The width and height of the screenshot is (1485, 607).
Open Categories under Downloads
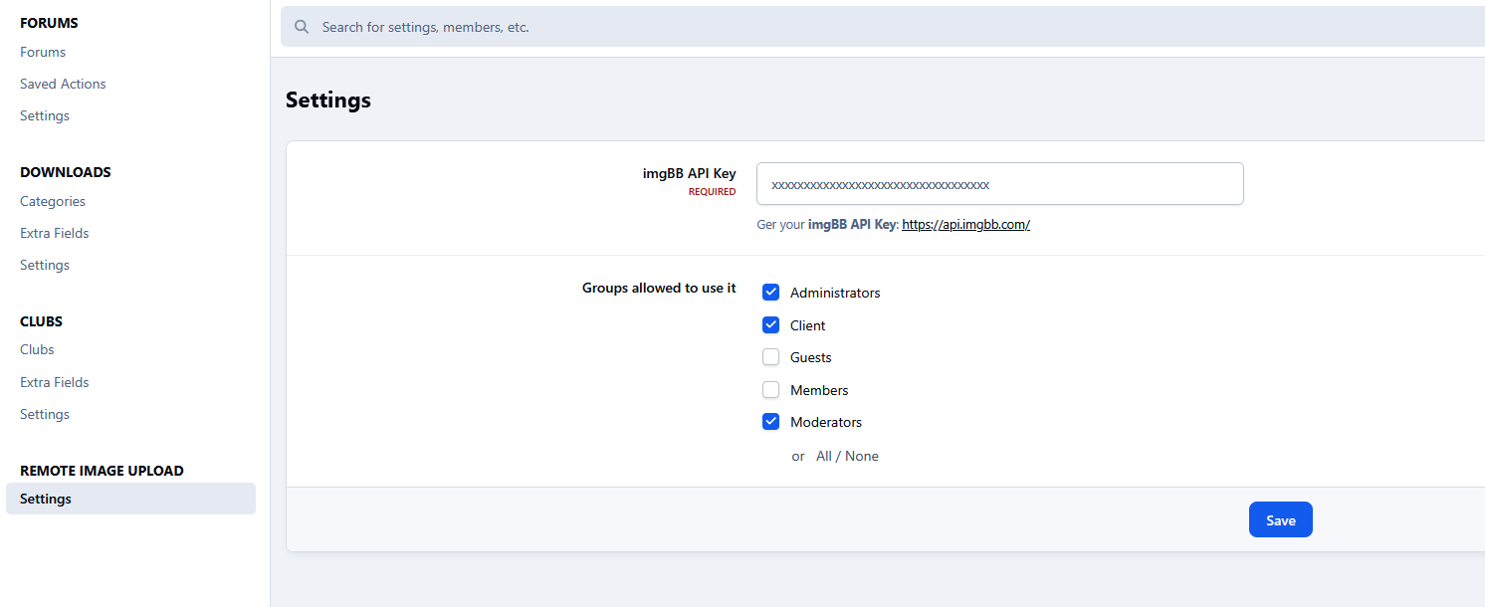(x=53, y=201)
